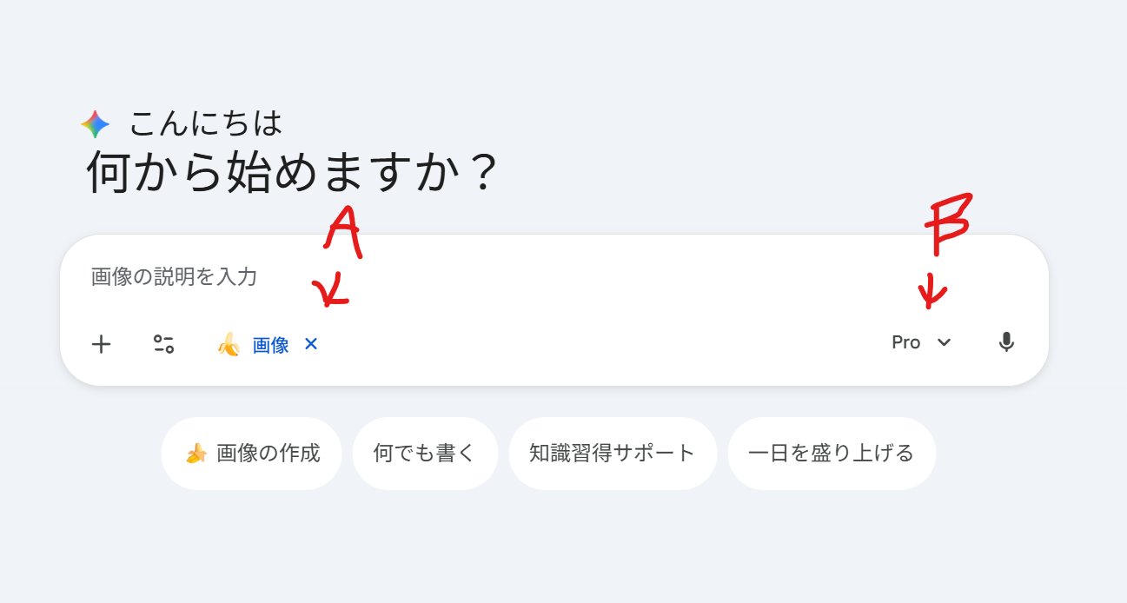Image resolution: width=1127 pixels, height=603 pixels.
Task: Open the Pro model selector
Action: tap(905, 342)
